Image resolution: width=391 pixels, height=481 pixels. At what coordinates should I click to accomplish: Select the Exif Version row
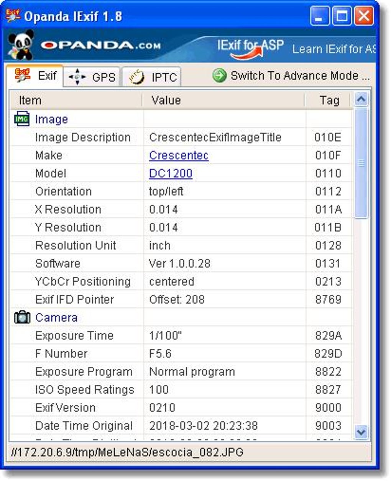pos(181,407)
